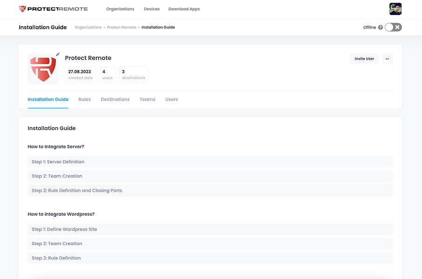The image size is (422, 279).
Task: Expand Step 1: Server Definition
Action: [210, 162]
